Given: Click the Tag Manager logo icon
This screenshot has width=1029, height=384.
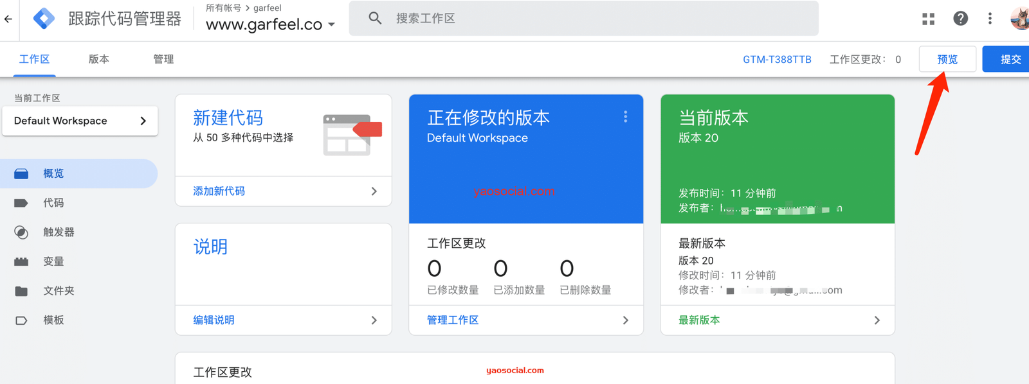Looking at the screenshot, I should (x=44, y=19).
